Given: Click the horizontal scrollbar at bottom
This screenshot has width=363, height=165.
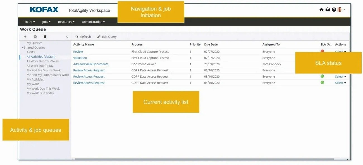Looking at the screenshot, I should point(204,159).
